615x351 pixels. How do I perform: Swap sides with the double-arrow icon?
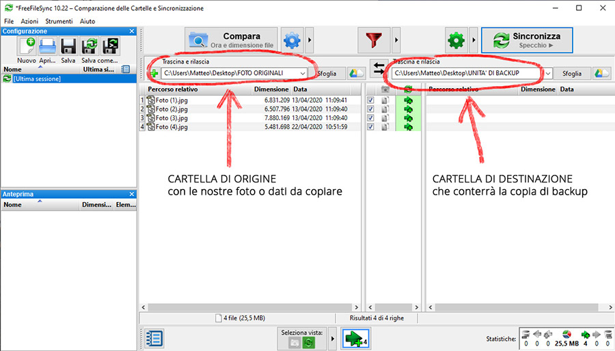tap(379, 68)
